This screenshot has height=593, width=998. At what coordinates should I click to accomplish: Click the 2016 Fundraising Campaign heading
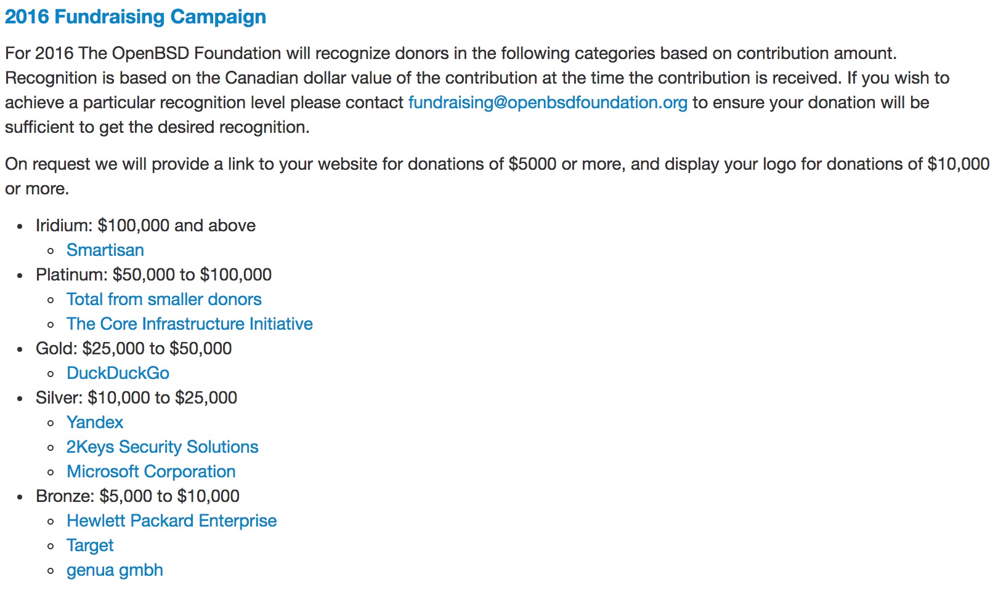(136, 17)
